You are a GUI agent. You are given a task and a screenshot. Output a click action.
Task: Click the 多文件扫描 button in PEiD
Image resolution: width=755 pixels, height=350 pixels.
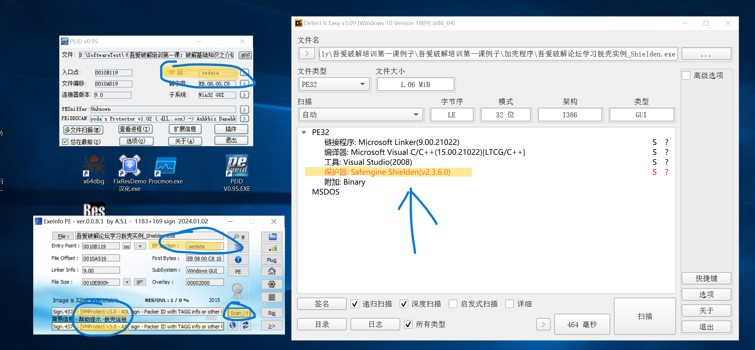[x=83, y=130]
